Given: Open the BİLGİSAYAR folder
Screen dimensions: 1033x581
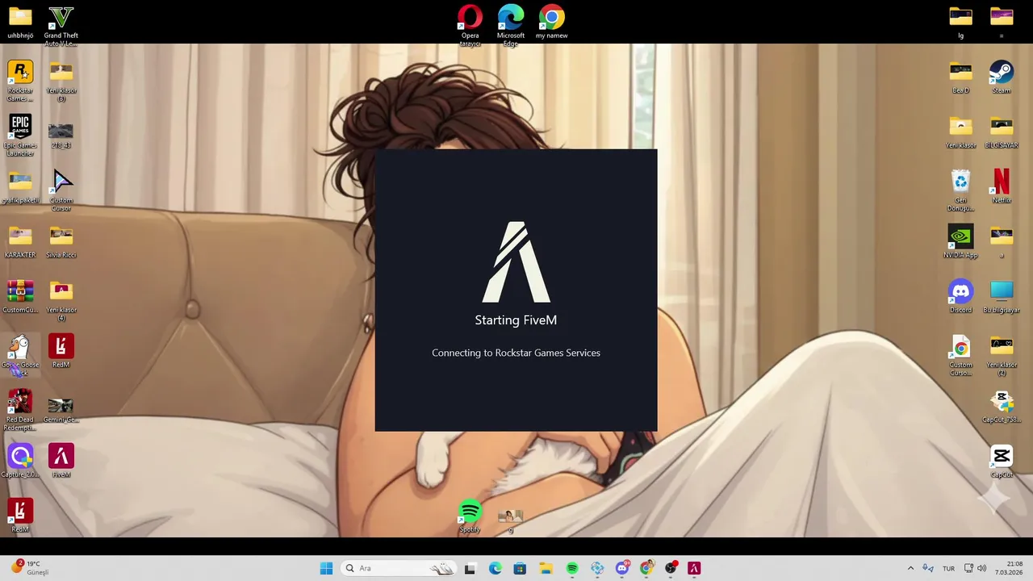Looking at the screenshot, I should (1002, 132).
